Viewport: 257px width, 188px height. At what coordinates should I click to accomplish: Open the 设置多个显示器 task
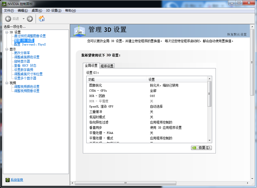tap(25, 78)
